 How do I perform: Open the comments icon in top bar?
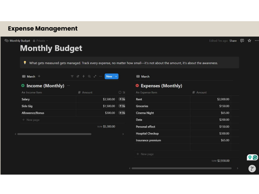pos(242,41)
